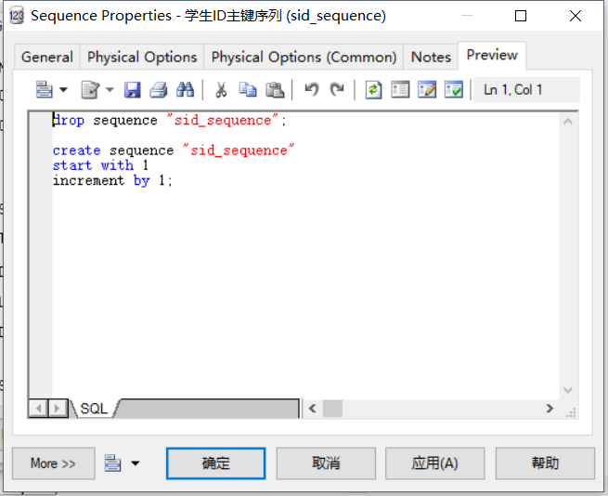
Task: Click the bottom property sheet menu icon
Action: point(112,463)
